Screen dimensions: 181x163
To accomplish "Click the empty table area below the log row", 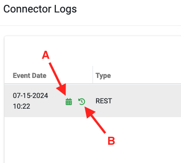I will [93, 139].
